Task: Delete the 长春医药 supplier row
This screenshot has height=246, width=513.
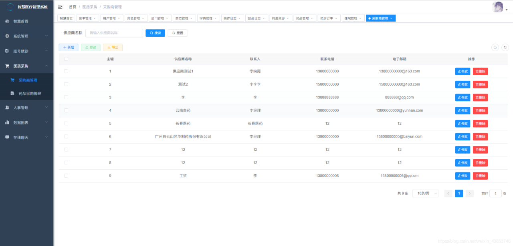Action: (480, 124)
